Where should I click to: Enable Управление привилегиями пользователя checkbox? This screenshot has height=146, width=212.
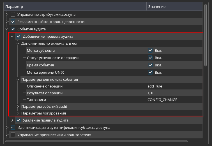click(13, 135)
